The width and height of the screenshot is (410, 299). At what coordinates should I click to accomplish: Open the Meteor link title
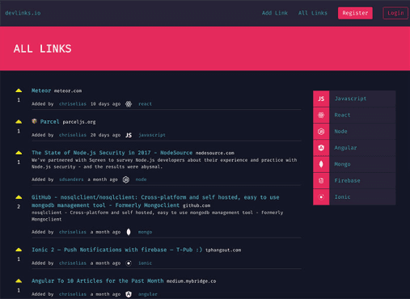point(41,91)
